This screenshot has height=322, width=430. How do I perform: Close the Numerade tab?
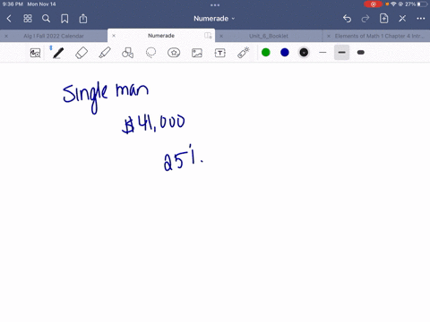click(x=114, y=36)
